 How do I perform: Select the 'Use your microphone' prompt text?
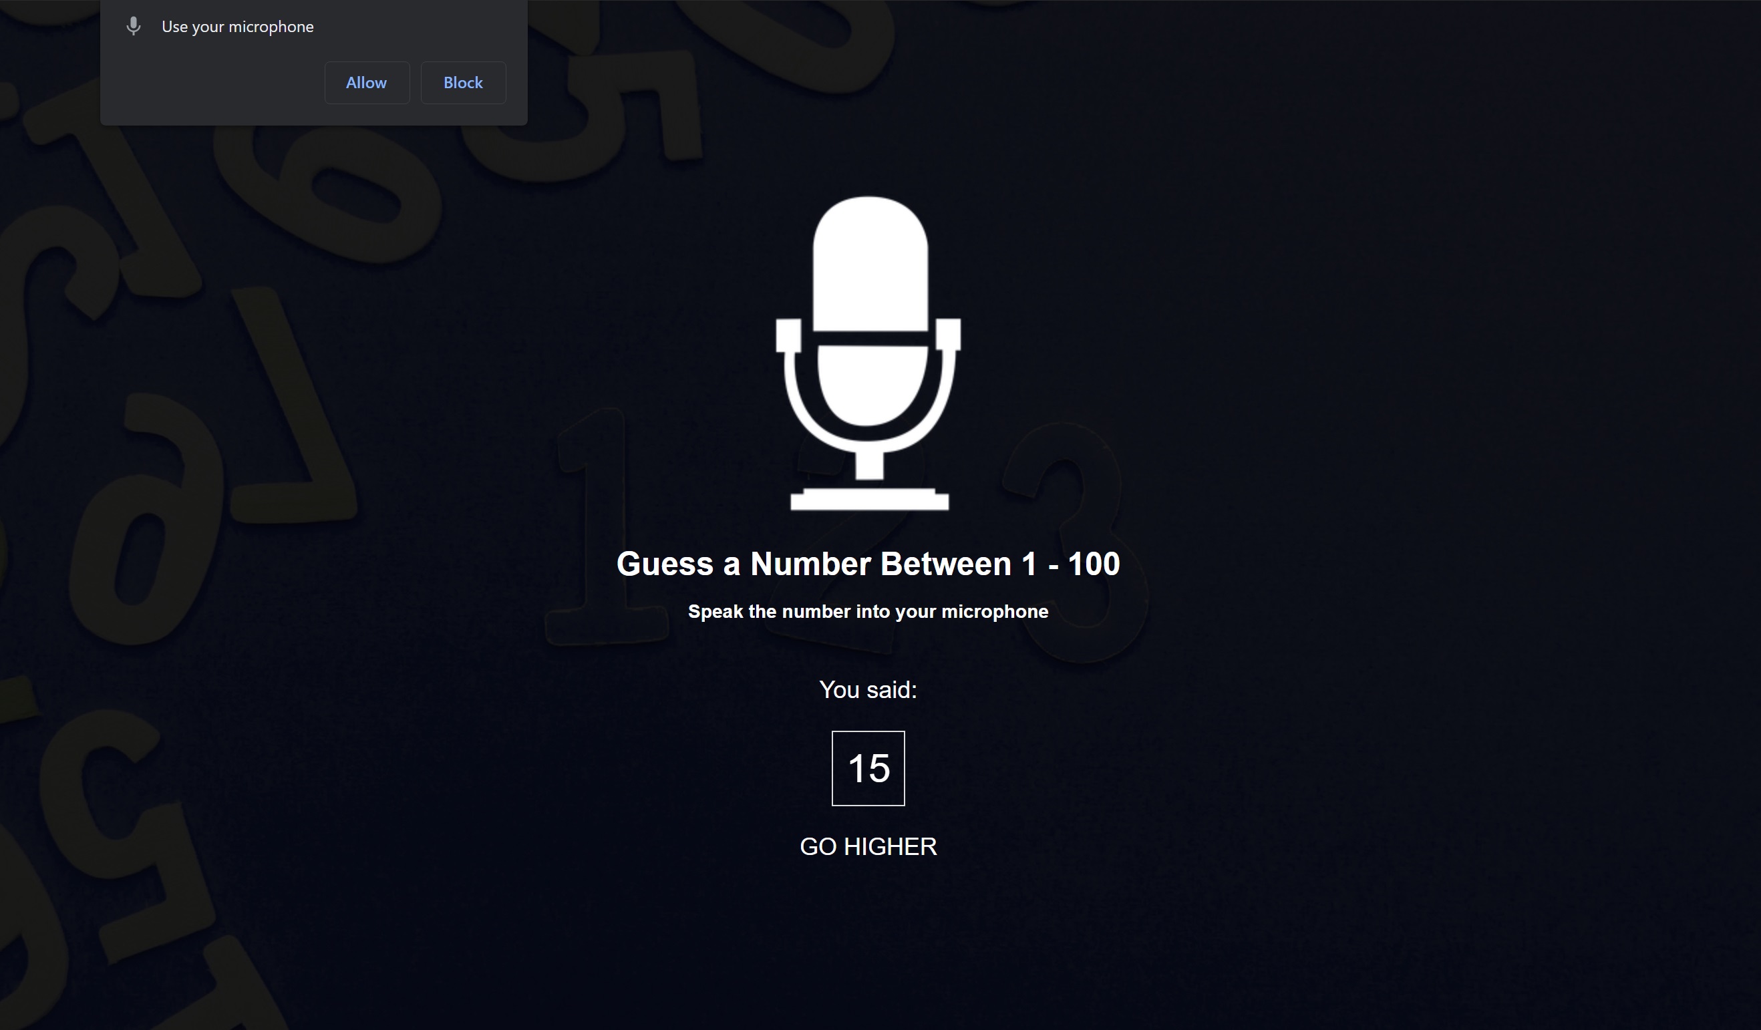(x=238, y=27)
